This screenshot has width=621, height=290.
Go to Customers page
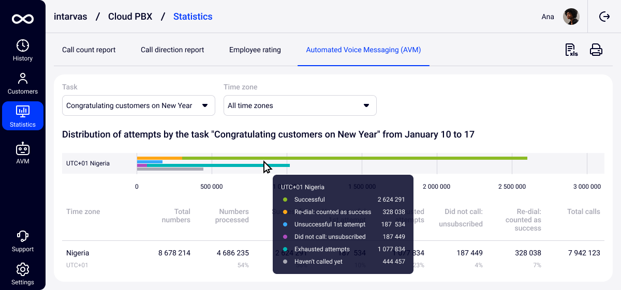(x=23, y=84)
